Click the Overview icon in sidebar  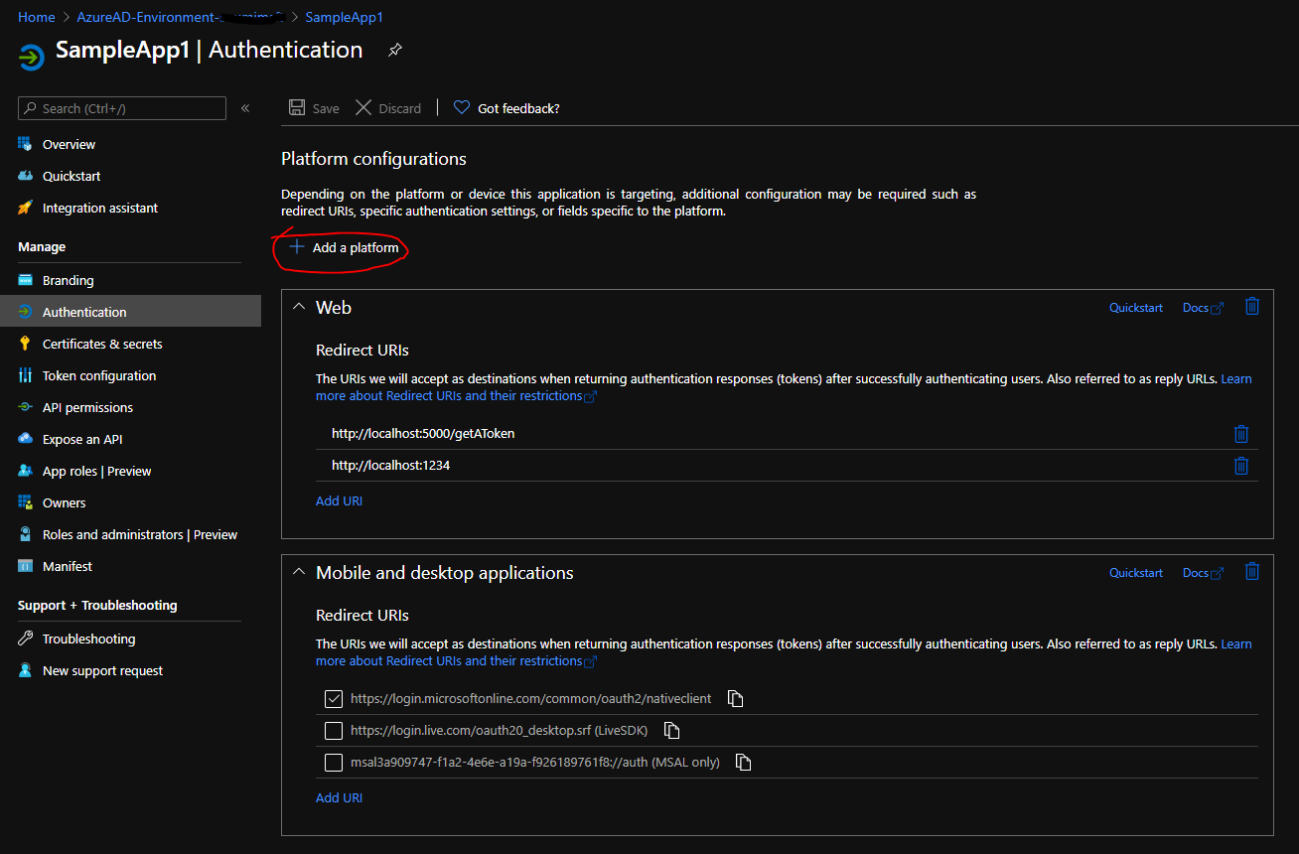pos(25,144)
